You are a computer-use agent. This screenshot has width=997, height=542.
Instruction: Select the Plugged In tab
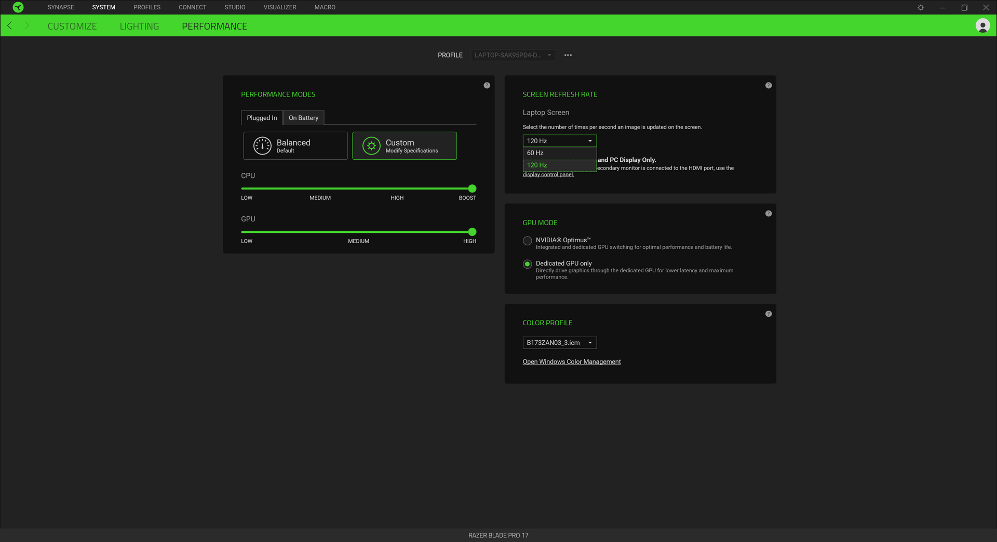pyautogui.click(x=262, y=118)
